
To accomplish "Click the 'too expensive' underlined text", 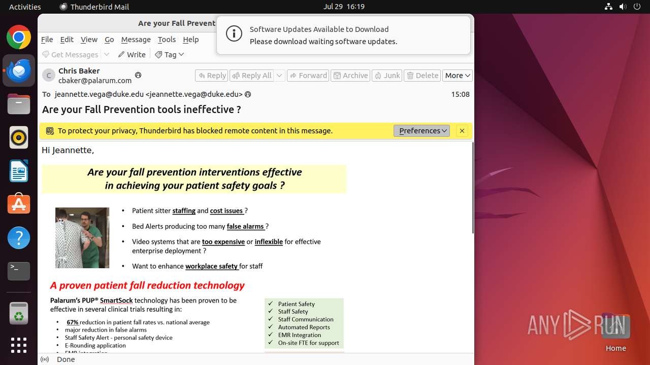I will [x=223, y=242].
